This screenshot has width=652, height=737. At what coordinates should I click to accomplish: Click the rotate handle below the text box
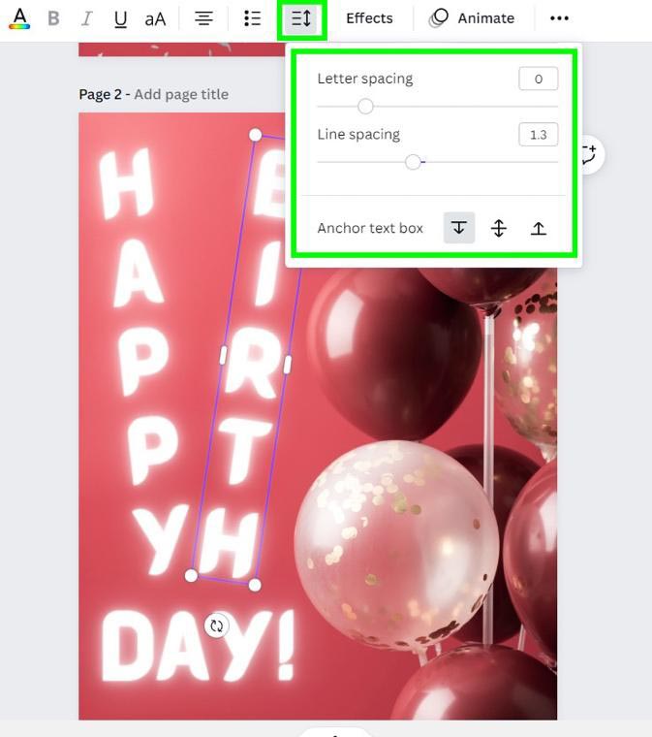coord(216,625)
